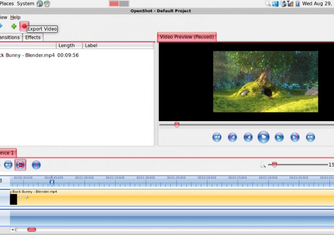This screenshot has height=235, width=334.
Task: Open the System menu in top panel
Action: 25,4
